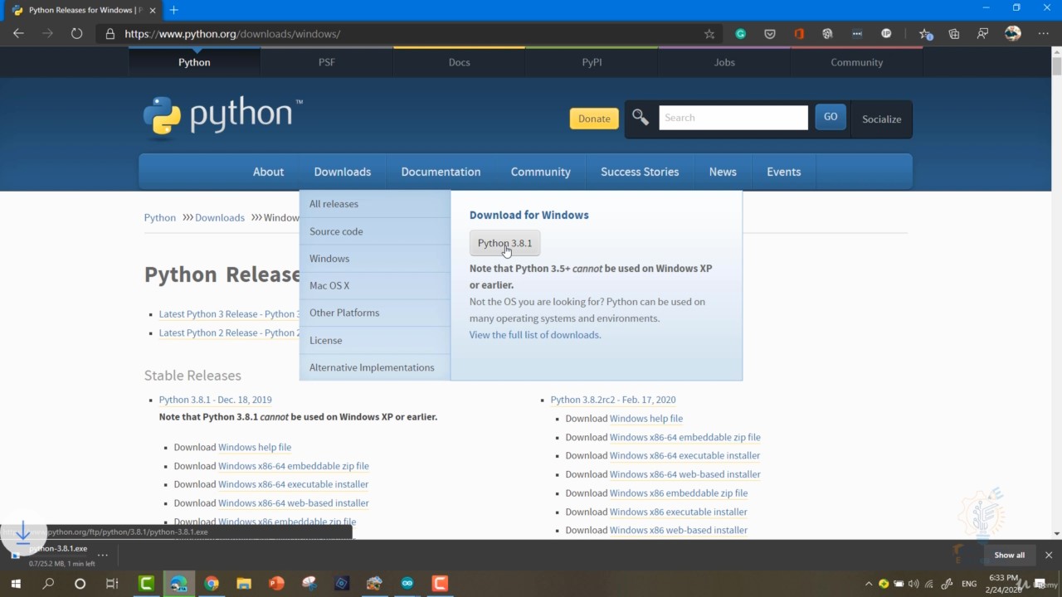The image size is (1062, 597).
Task: Open the volume icon in system tray
Action: point(913,584)
